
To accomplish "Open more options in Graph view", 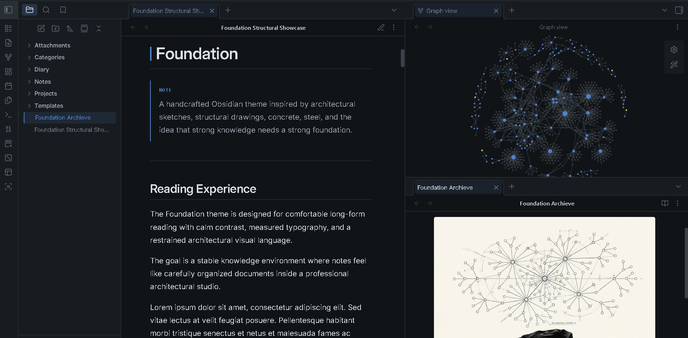I will [x=678, y=27].
